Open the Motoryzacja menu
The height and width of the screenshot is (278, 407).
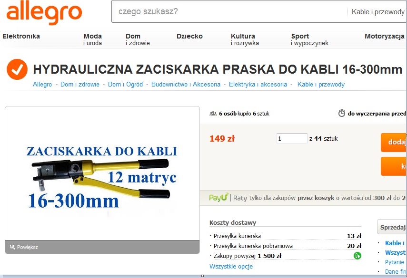pyautogui.click(x=385, y=36)
